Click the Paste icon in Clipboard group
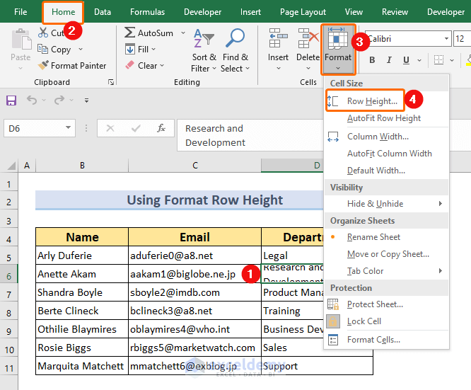 [21, 40]
